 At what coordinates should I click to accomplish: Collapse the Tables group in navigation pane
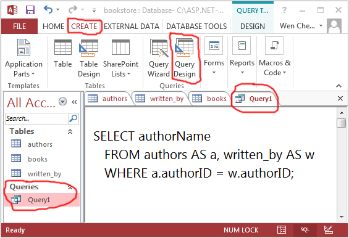click(x=70, y=131)
